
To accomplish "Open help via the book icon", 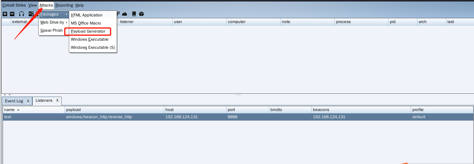I will click(134, 14).
